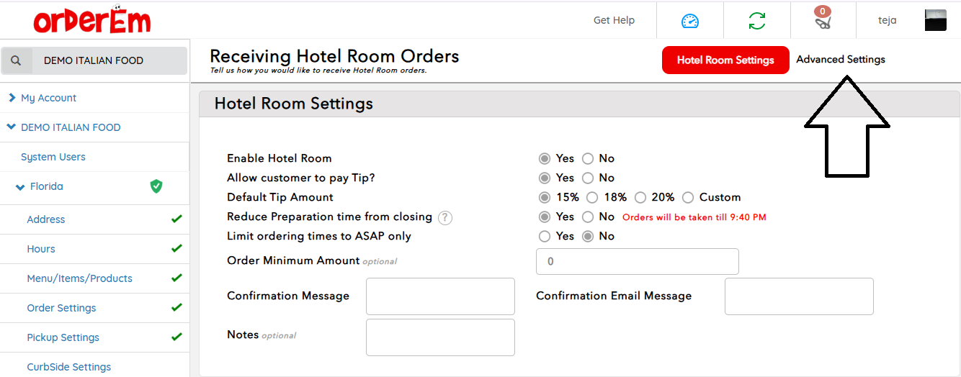Click the Order Minimum Amount field
This screenshot has width=961, height=377.
[x=637, y=262]
